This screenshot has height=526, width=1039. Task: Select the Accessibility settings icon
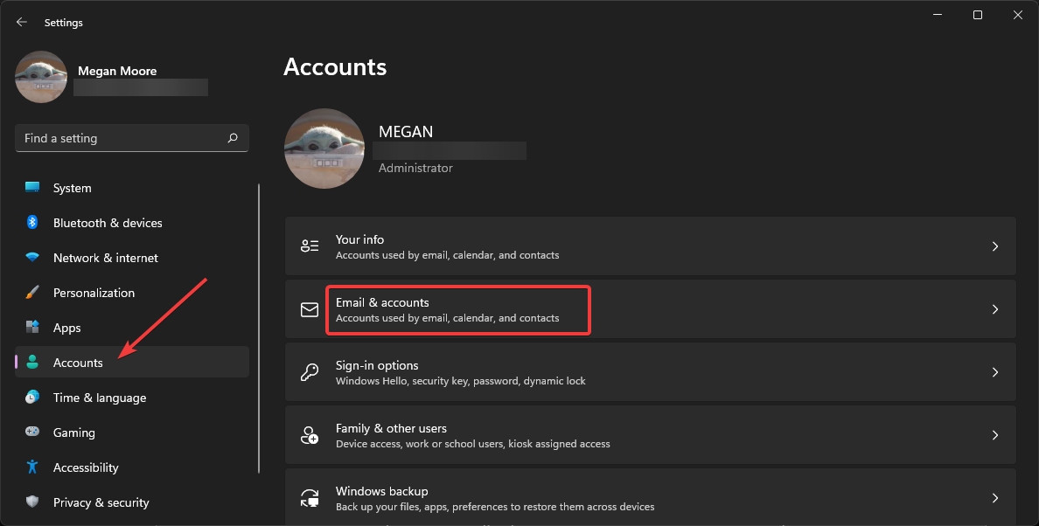[32, 467]
